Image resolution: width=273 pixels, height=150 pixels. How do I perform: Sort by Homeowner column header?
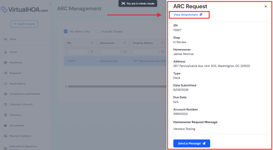click(107, 43)
